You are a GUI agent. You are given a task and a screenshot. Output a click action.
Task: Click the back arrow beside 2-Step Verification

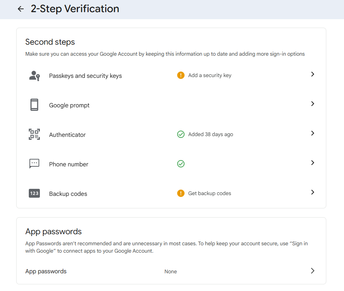tap(21, 9)
